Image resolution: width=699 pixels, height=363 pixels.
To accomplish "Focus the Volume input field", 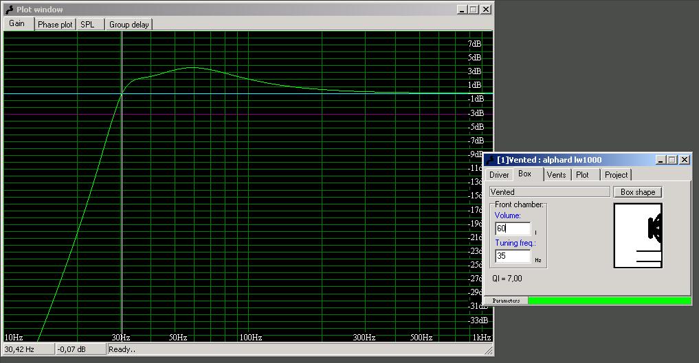I will 513,229.
